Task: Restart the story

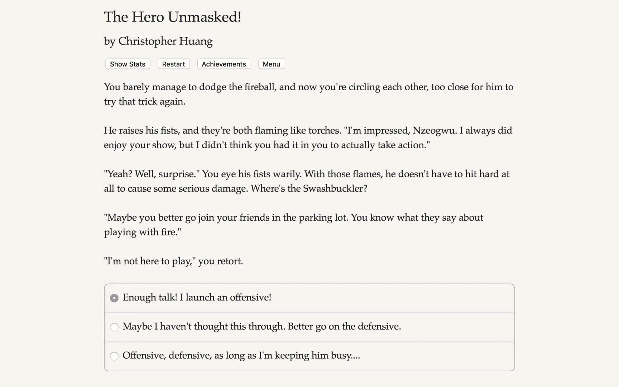Action: coord(173,64)
